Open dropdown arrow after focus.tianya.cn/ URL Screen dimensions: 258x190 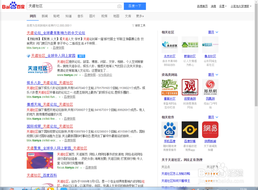pyautogui.click(x=81, y=168)
